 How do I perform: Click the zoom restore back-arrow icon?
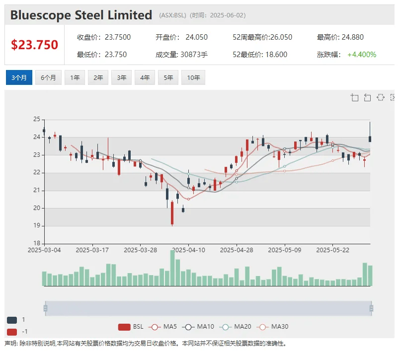coord(367,97)
